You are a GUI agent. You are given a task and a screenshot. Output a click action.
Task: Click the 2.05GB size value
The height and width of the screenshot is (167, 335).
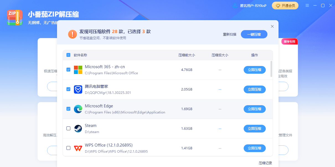pos(187,89)
